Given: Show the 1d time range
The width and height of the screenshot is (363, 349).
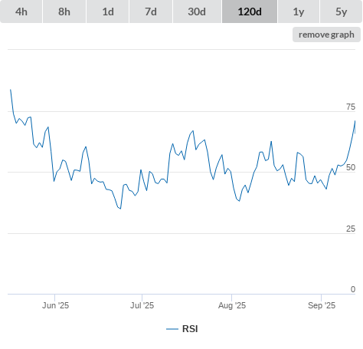Looking at the screenshot, I should click(x=108, y=12).
